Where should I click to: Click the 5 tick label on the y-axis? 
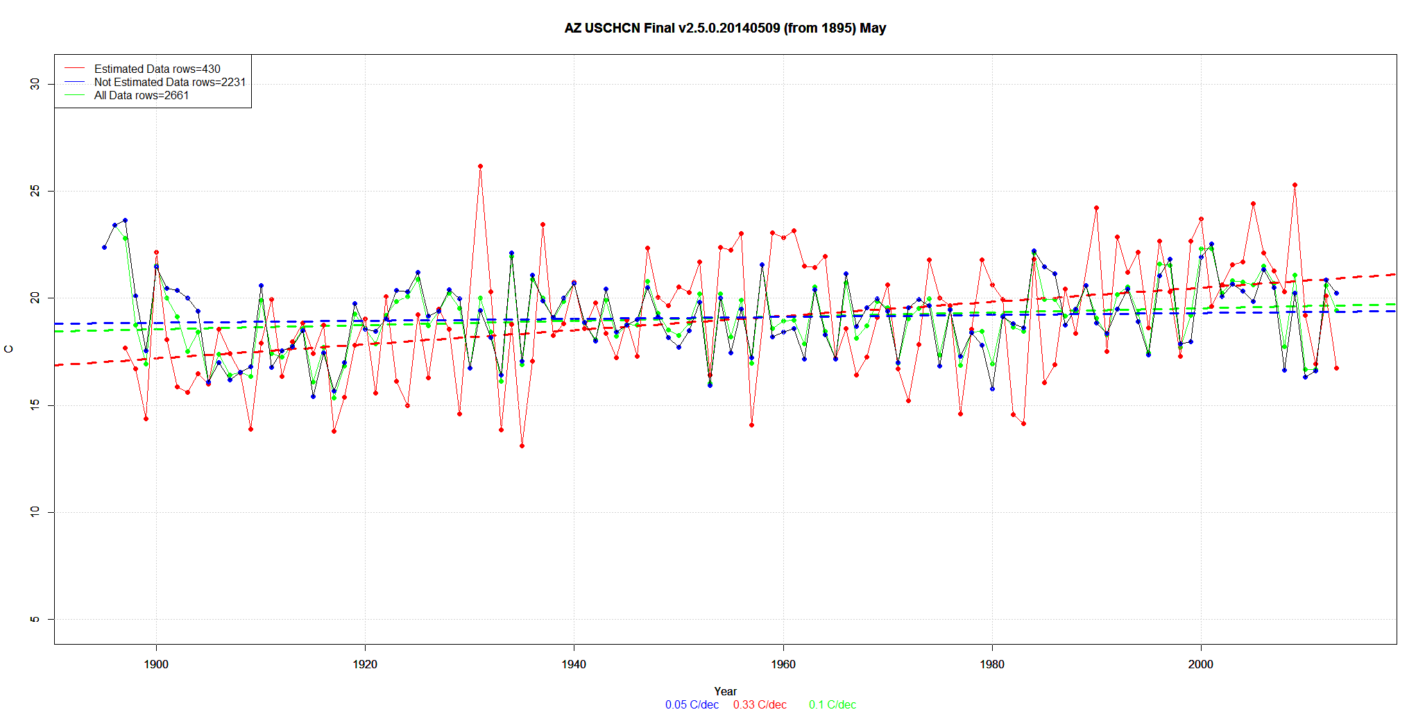[35, 619]
